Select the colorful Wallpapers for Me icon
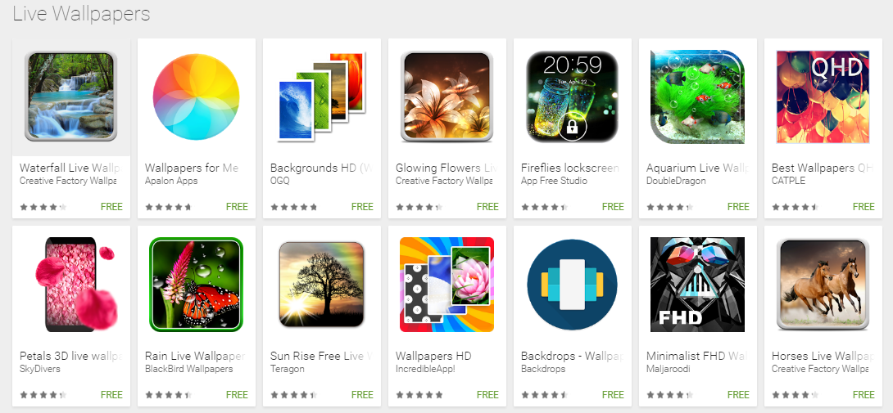 (x=197, y=97)
